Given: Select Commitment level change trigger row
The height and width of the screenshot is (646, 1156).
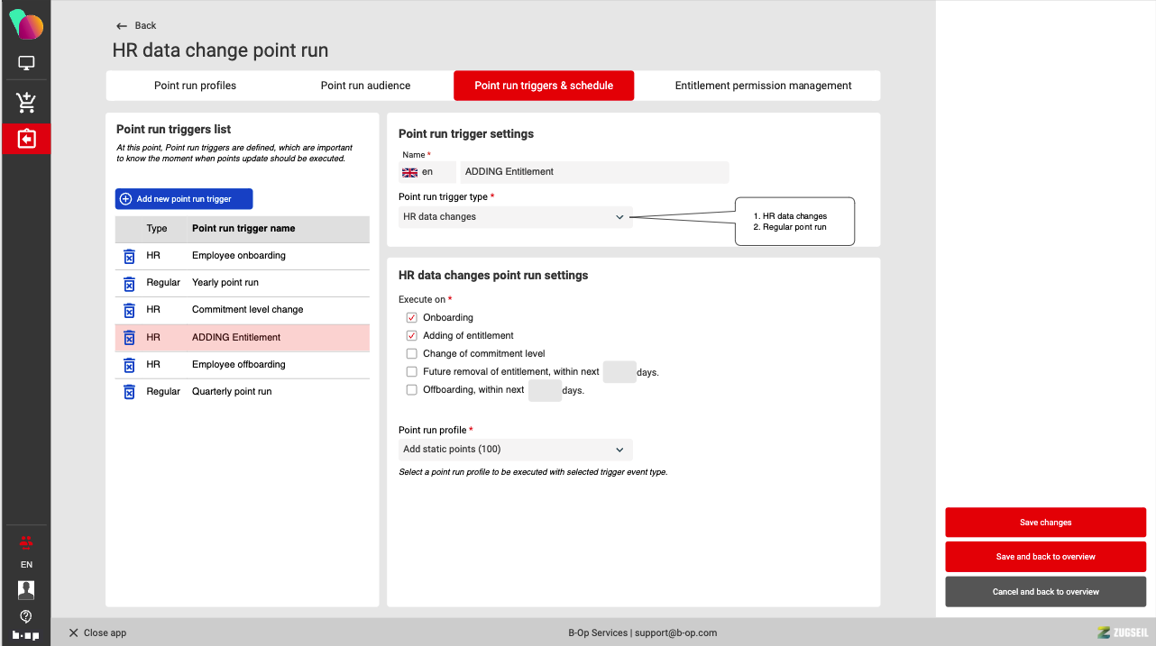Looking at the screenshot, I should (247, 310).
